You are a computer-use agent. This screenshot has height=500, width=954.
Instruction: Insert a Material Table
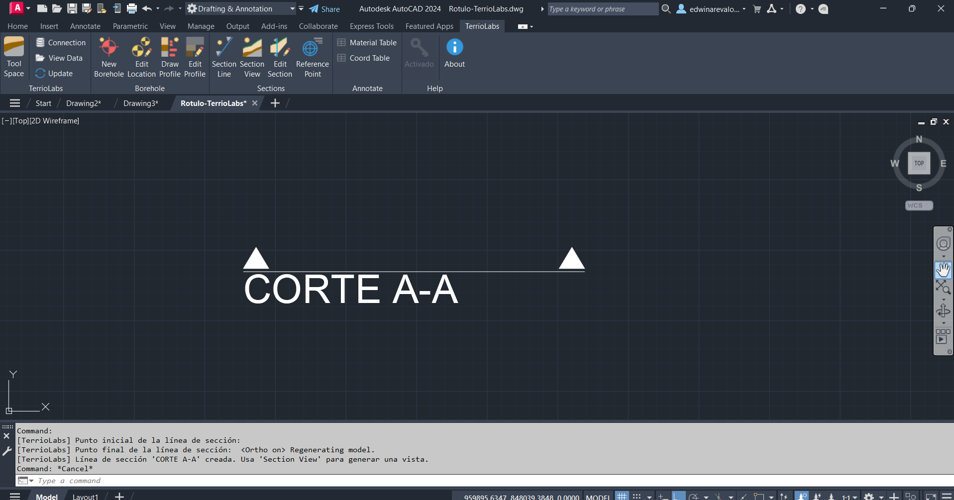pyautogui.click(x=367, y=43)
